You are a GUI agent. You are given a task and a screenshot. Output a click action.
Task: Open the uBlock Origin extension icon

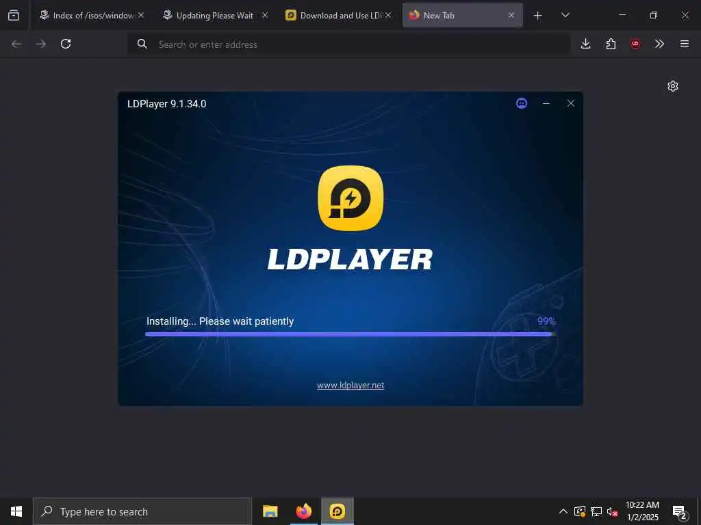click(635, 44)
